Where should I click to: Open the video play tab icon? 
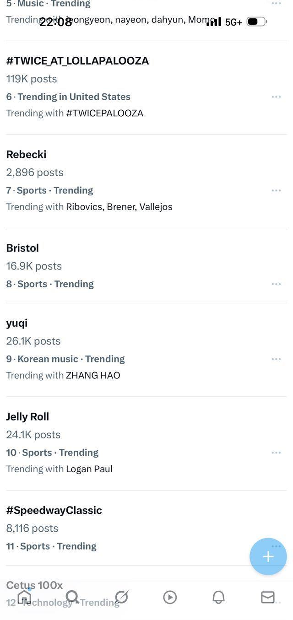(x=170, y=597)
